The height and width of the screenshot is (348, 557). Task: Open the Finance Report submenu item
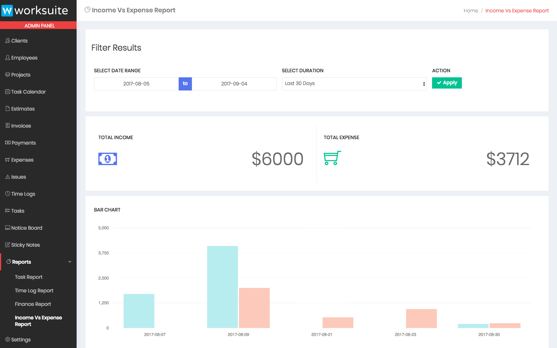(x=33, y=304)
